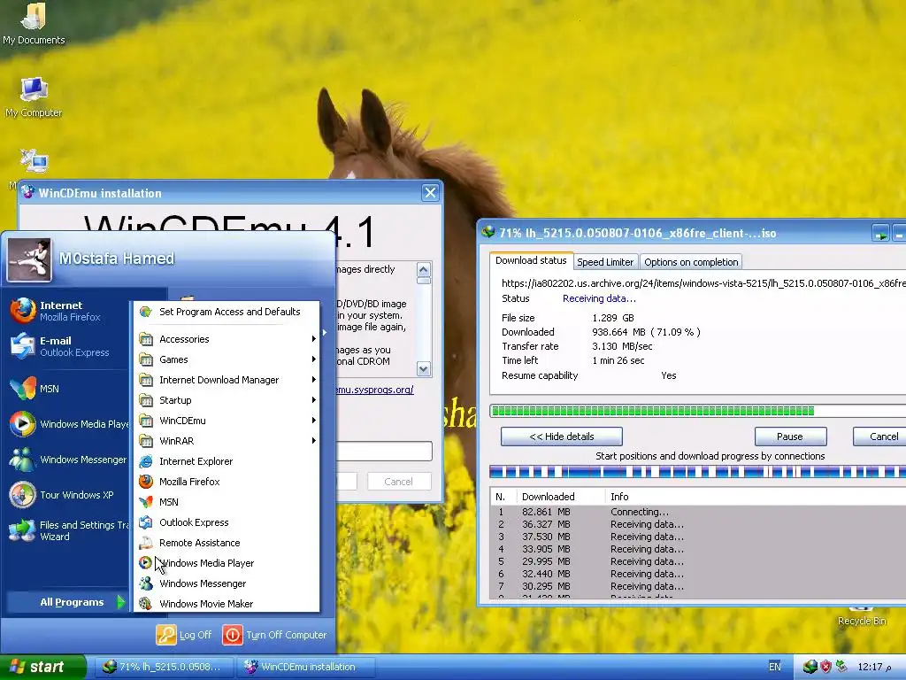Image resolution: width=906 pixels, height=680 pixels.
Task: Start Tour Windows XP
Action: coord(68,495)
